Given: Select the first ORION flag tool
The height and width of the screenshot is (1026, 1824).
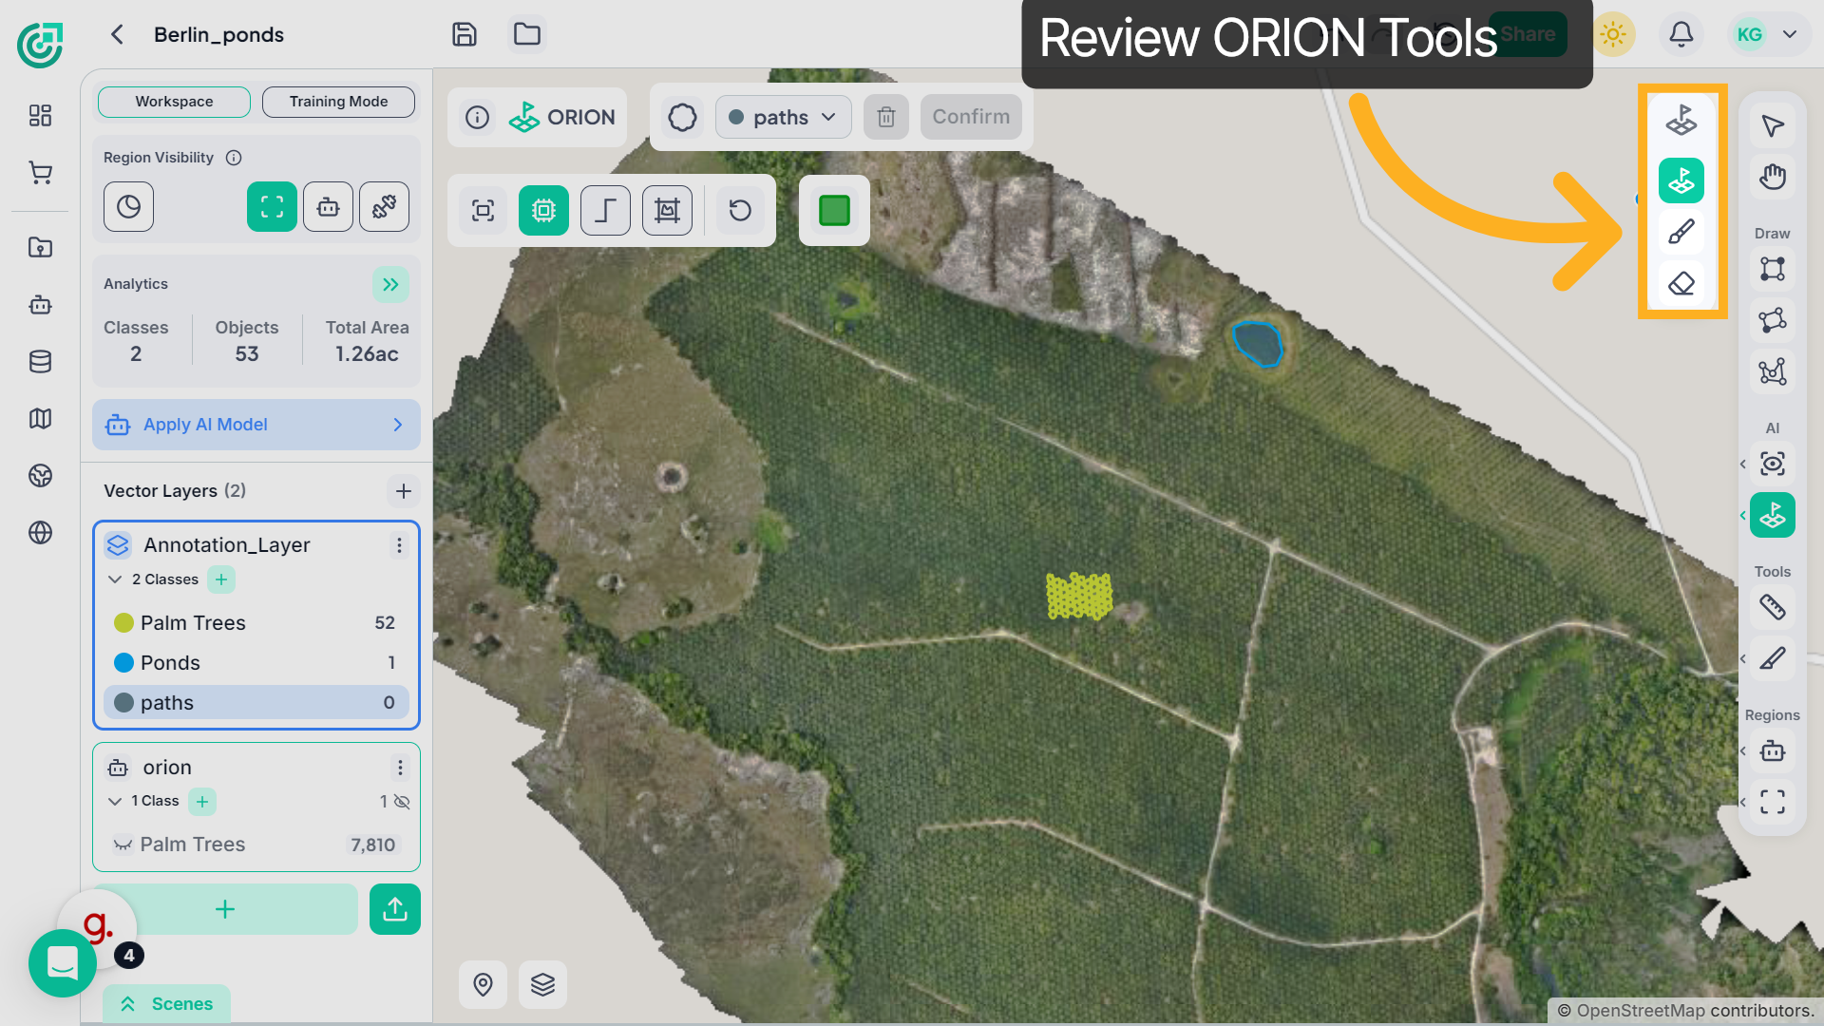Looking at the screenshot, I should click(1681, 121).
